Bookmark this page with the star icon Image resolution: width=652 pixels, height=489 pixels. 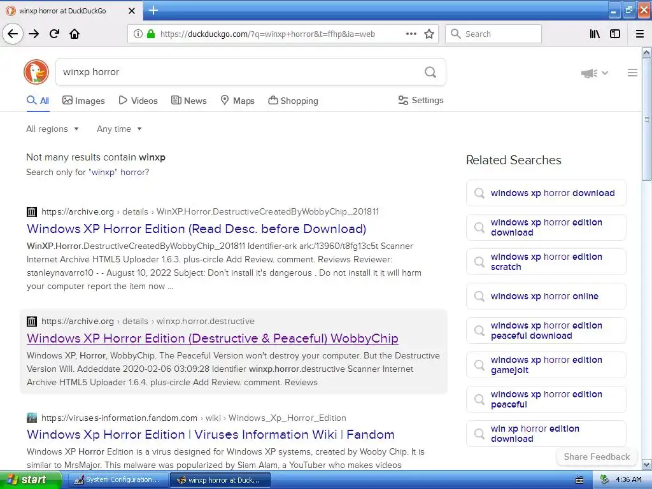coord(429,34)
